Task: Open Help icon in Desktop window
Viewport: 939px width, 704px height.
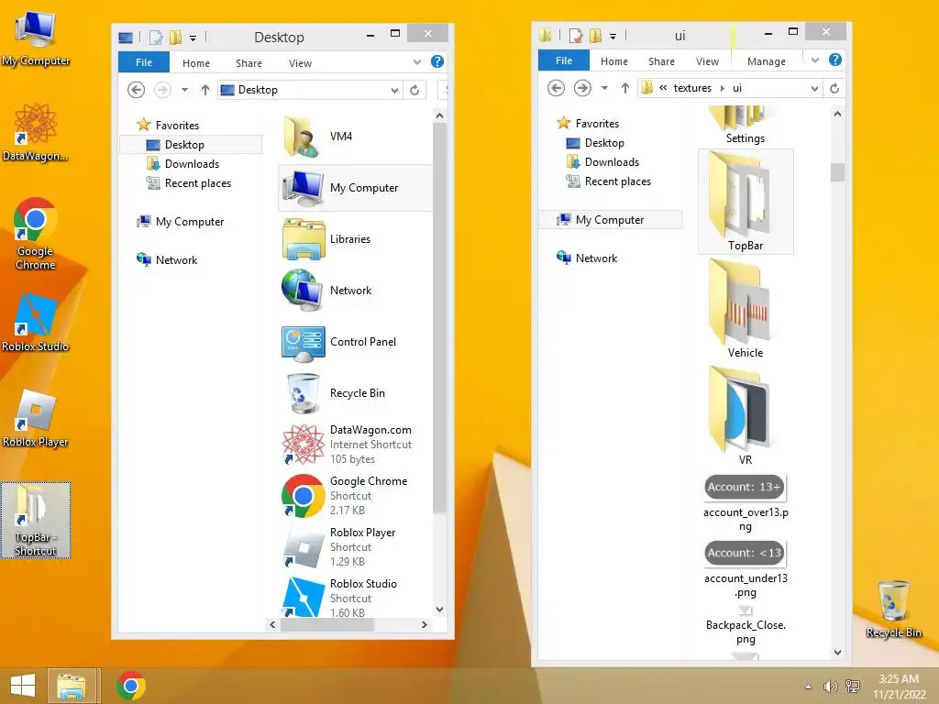Action: (x=437, y=61)
